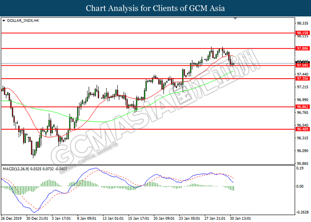The image size is (311, 222).
Task: Select the 96.862 support level label
Action: click(302, 107)
